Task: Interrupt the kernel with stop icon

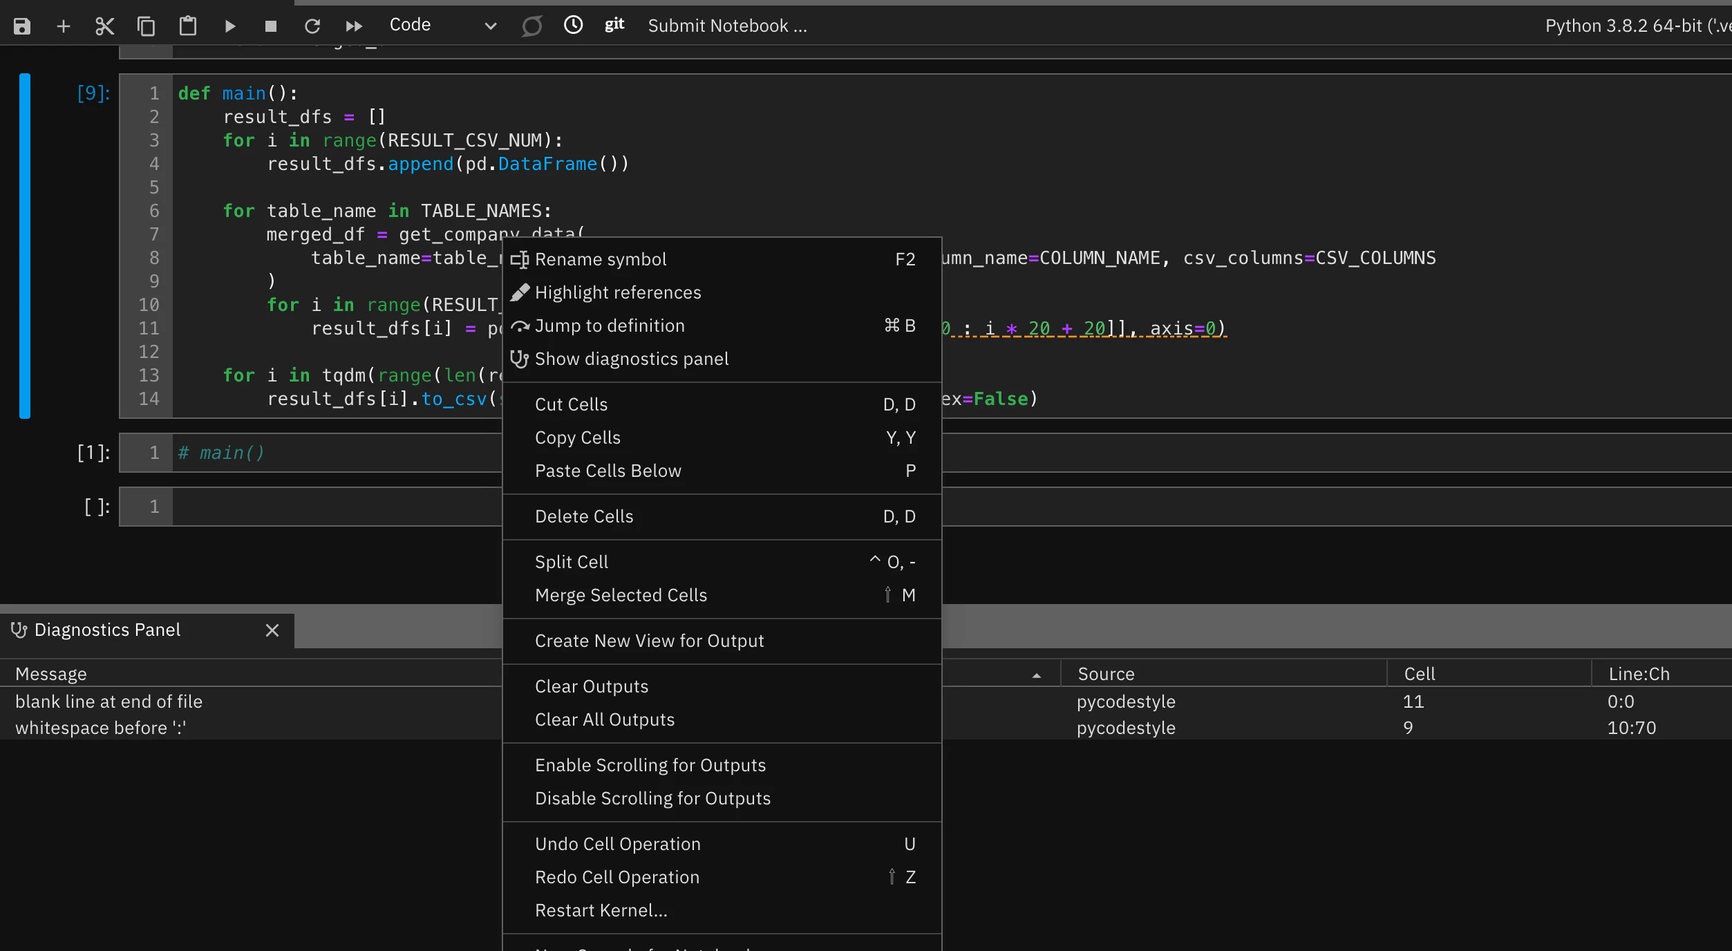Action: click(271, 26)
